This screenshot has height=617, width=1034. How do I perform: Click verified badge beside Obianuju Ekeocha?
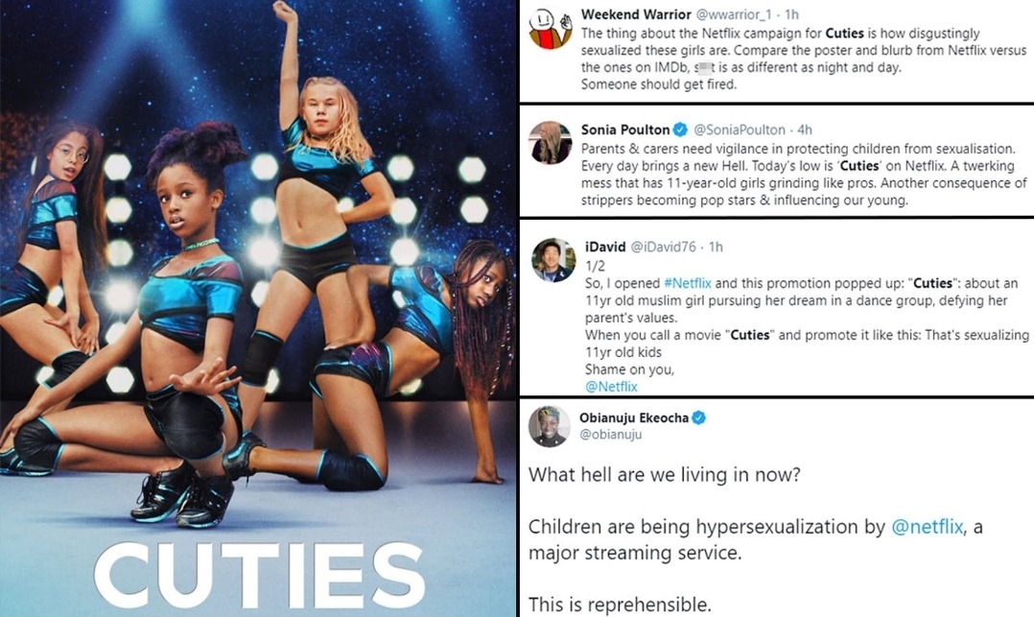coord(699,417)
